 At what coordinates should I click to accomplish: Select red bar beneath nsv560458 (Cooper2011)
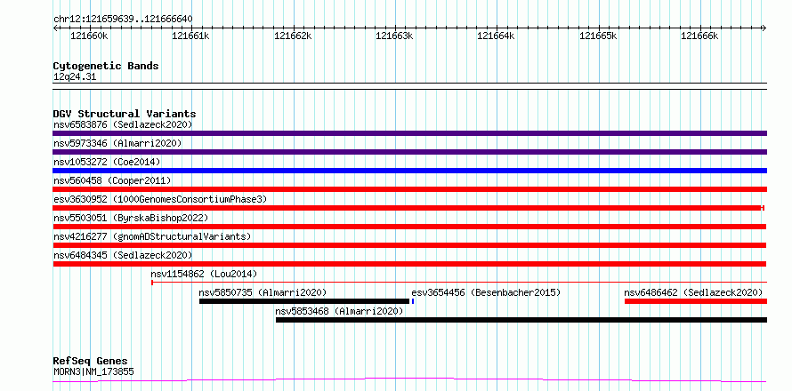409,189
